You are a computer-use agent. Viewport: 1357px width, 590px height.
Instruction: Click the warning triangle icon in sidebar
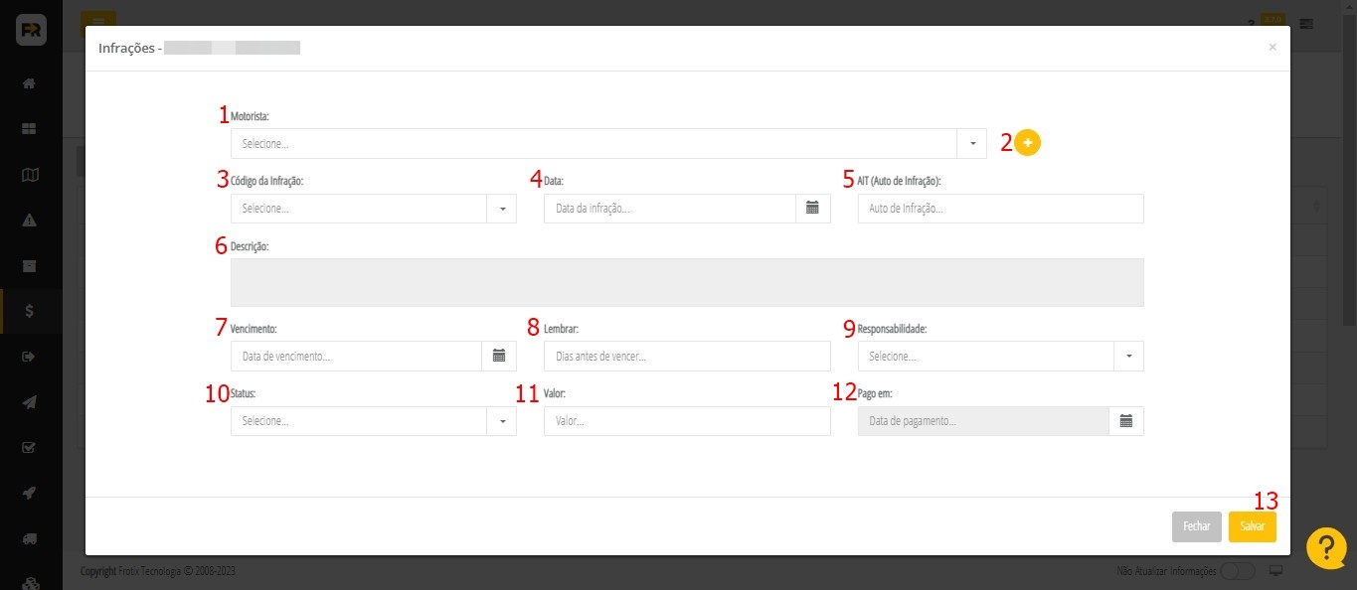click(x=31, y=220)
